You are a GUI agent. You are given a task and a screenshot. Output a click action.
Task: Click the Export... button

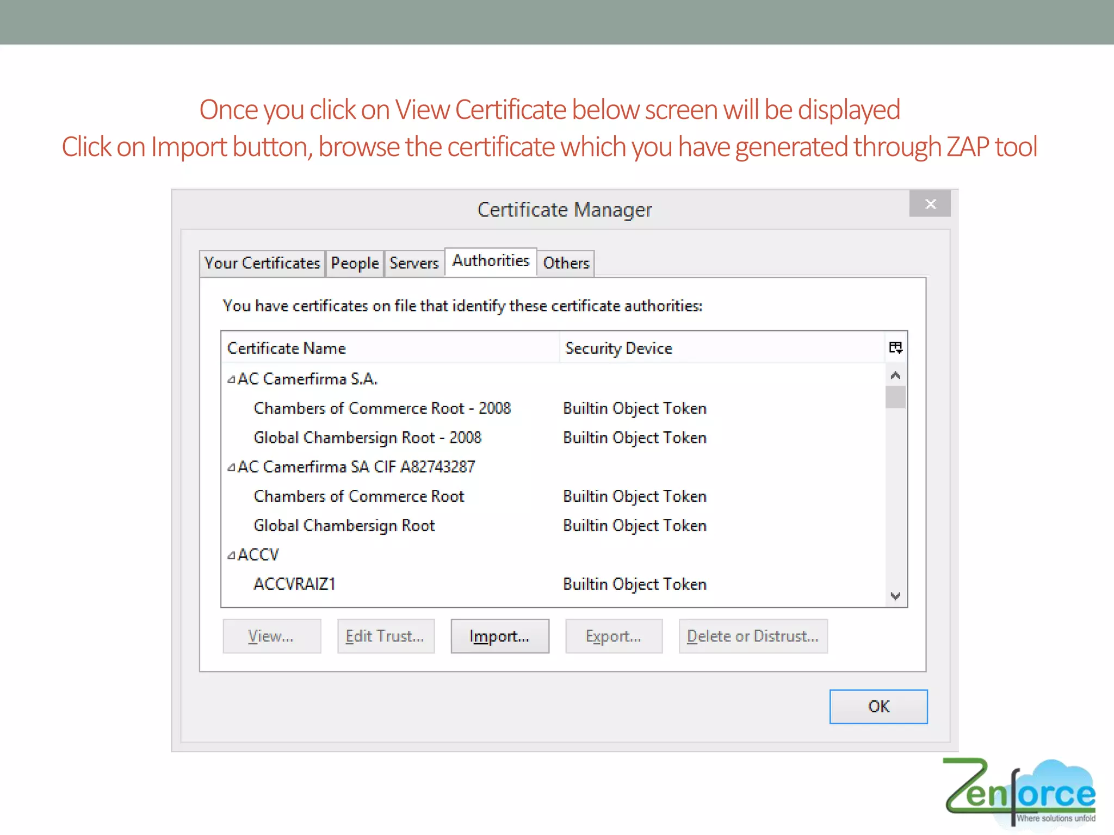click(x=614, y=636)
